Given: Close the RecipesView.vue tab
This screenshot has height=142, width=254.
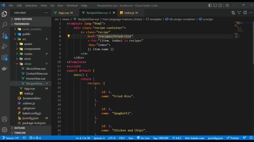Looking at the screenshot, I should [x=114, y=13].
